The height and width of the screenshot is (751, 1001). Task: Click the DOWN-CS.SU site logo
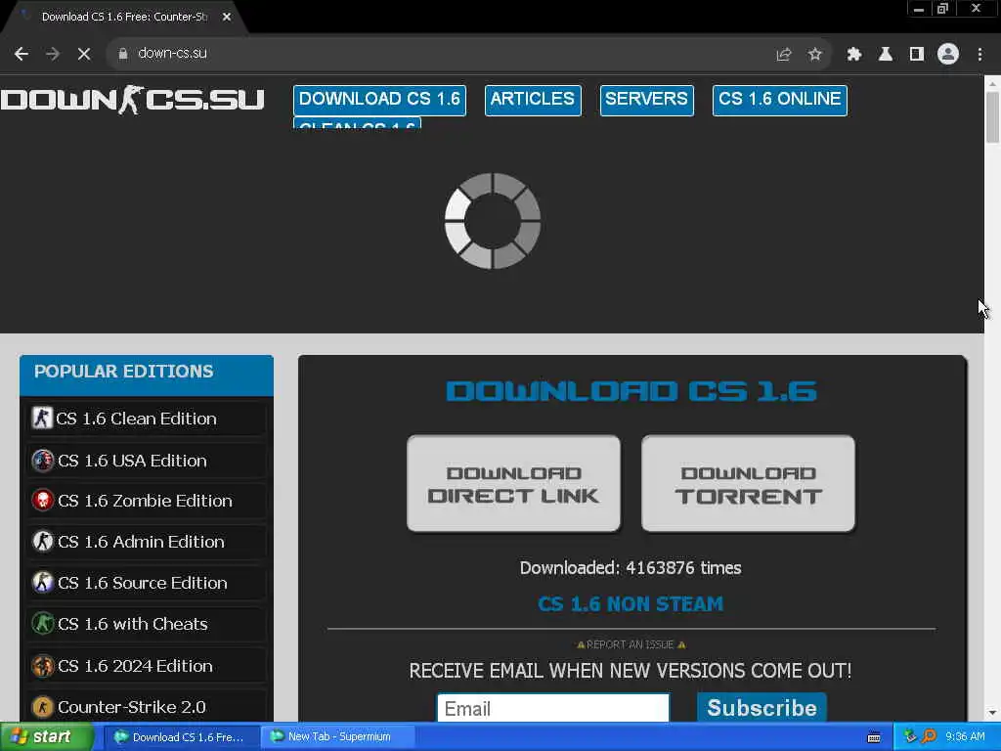[x=132, y=100]
